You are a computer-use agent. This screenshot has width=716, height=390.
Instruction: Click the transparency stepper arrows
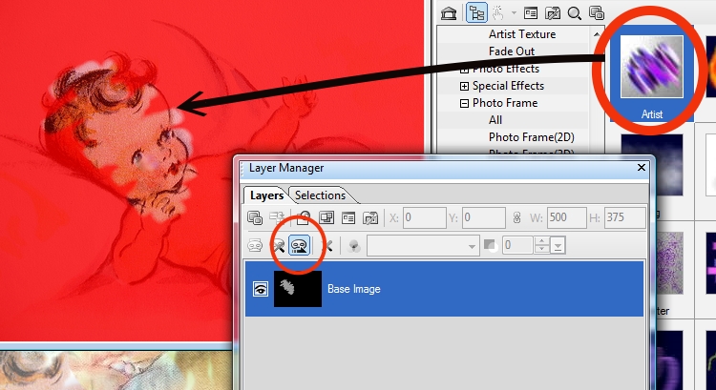pyautogui.click(x=543, y=246)
